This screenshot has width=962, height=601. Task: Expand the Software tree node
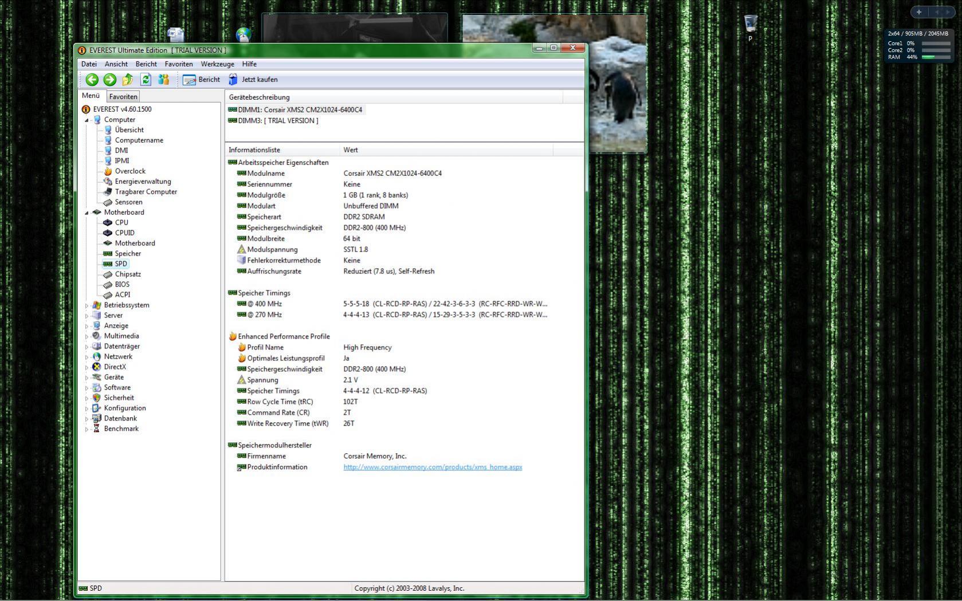pos(87,388)
